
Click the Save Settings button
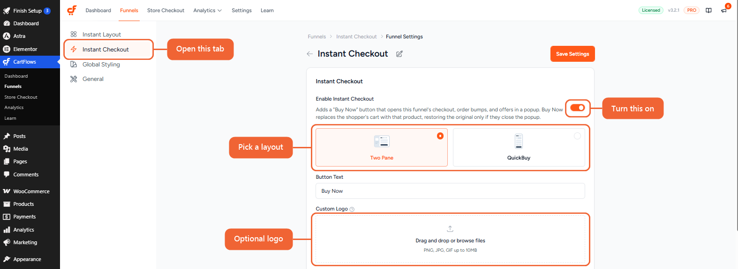572,54
